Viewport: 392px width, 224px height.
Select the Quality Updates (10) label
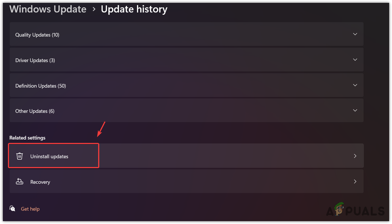pyautogui.click(x=37, y=35)
